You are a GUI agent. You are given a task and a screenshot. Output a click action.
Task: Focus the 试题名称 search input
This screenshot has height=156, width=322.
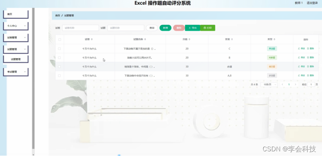(126, 28)
